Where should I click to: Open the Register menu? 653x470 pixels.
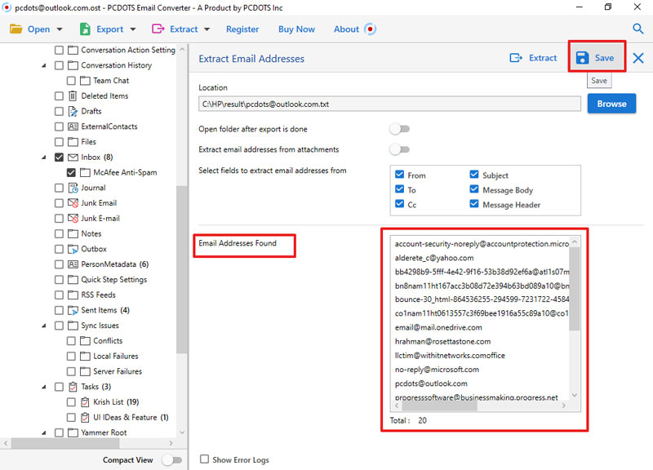[x=242, y=29]
